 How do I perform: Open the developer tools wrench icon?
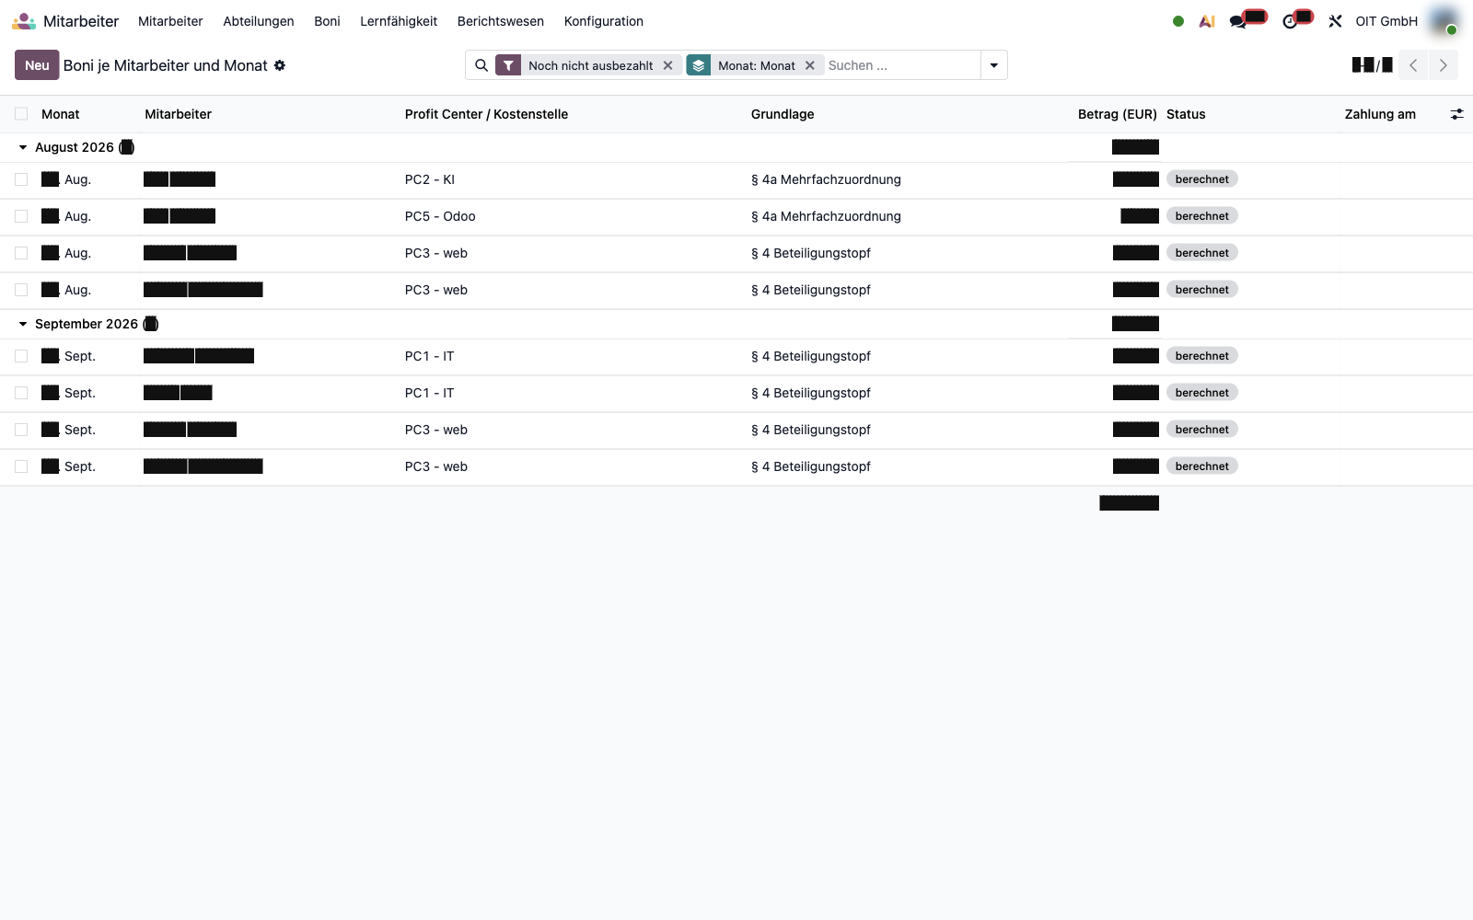coord(1335,21)
